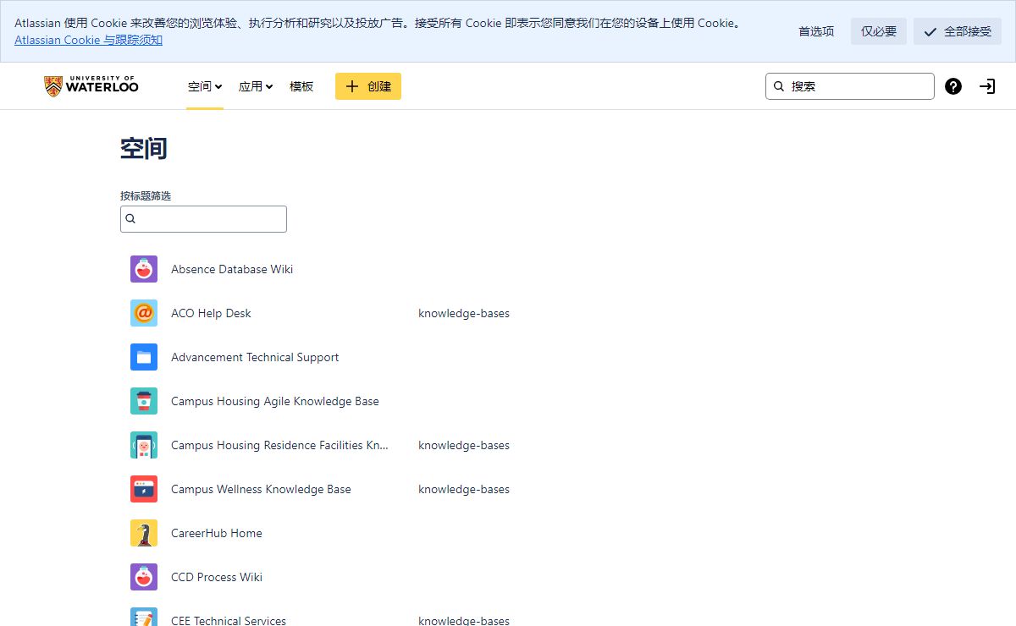This screenshot has width=1016, height=626.
Task: Click the Campus Wellness Knowledge Base icon
Action: [x=144, y=489]
